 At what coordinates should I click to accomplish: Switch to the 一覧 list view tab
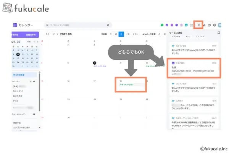pos(127,34)
